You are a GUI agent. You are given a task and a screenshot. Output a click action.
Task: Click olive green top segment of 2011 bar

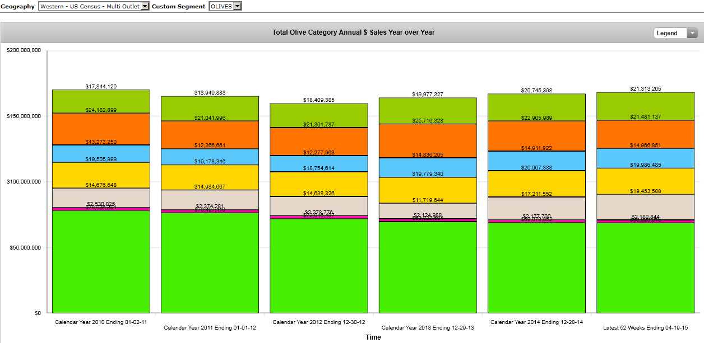pyautogui.click(x=210, y=109)
